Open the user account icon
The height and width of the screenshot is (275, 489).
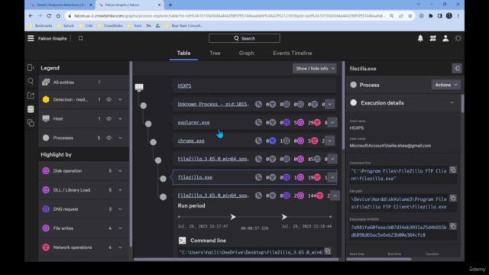coord(445,38)
